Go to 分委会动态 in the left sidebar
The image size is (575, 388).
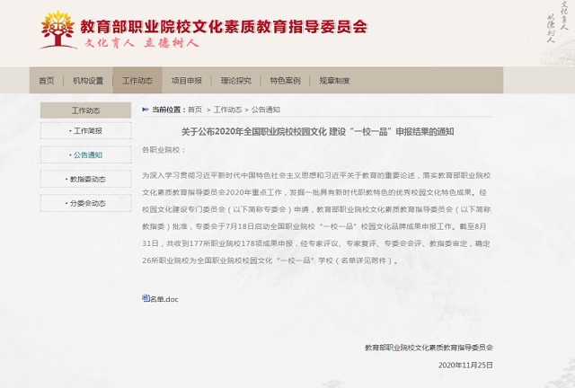pos(87,203)
